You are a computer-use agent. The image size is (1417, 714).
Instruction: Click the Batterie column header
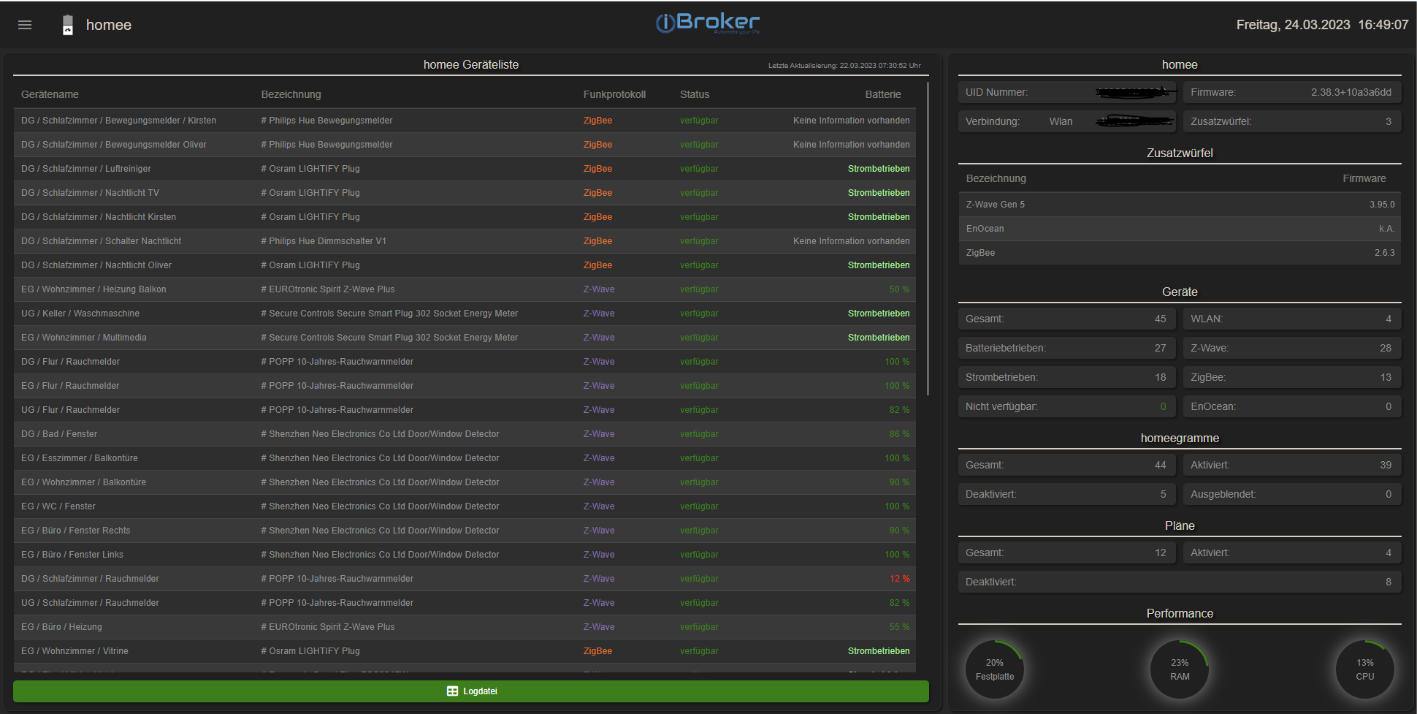[883, 94]
